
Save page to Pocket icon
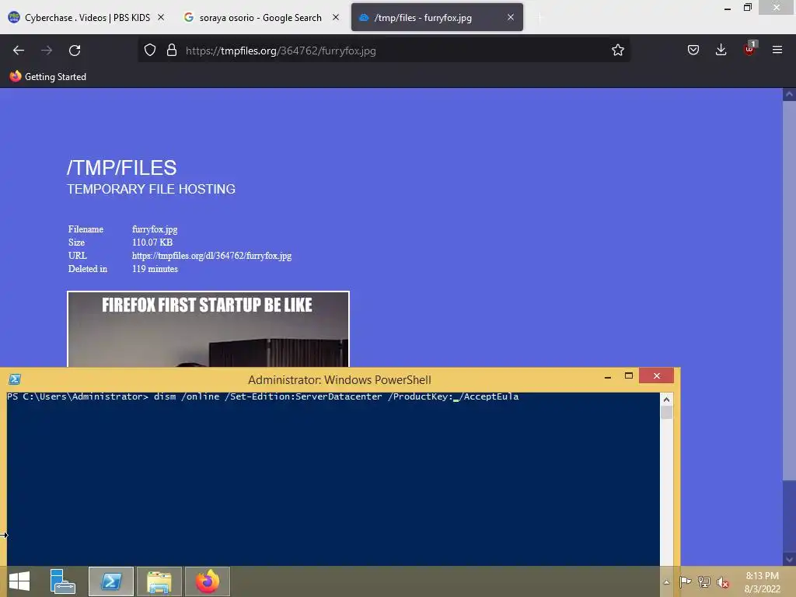coord(693,50)
